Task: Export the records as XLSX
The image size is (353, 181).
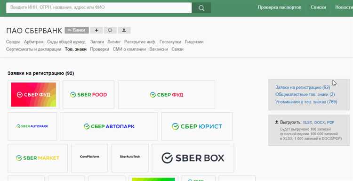Action: click(x=307, y=123)
